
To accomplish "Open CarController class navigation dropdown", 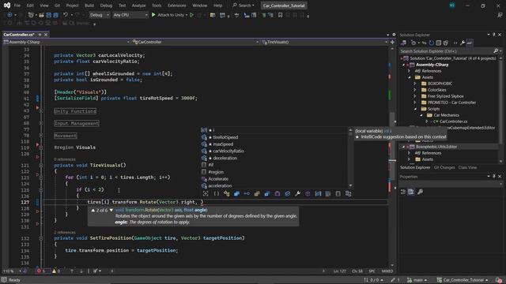I will (195, 42).
